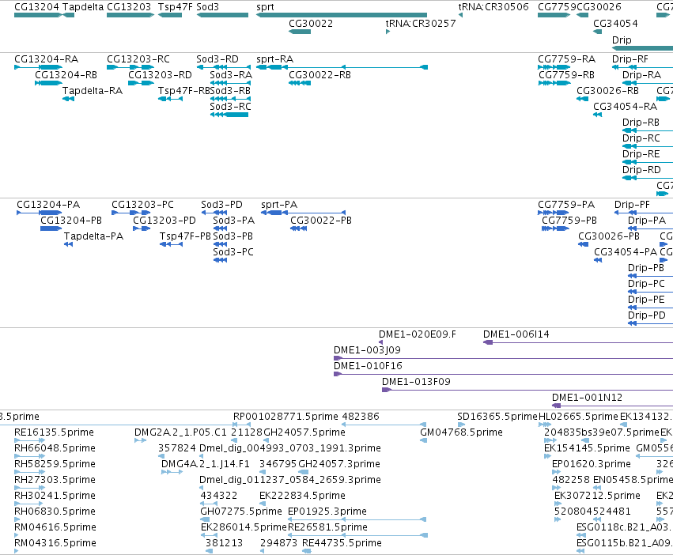Select the Drip-PF protein feature

click(644, 213)
